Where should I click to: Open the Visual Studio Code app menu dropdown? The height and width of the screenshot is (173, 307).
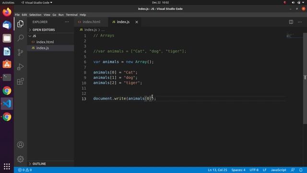[36, 2]
